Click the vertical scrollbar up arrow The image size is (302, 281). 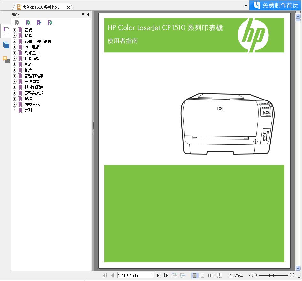298,16
